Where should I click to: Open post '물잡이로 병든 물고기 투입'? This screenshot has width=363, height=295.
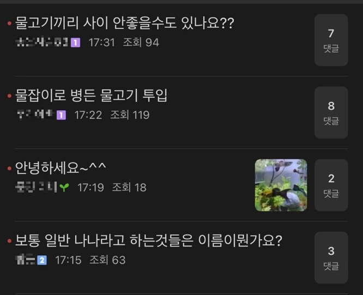point(91,95)
